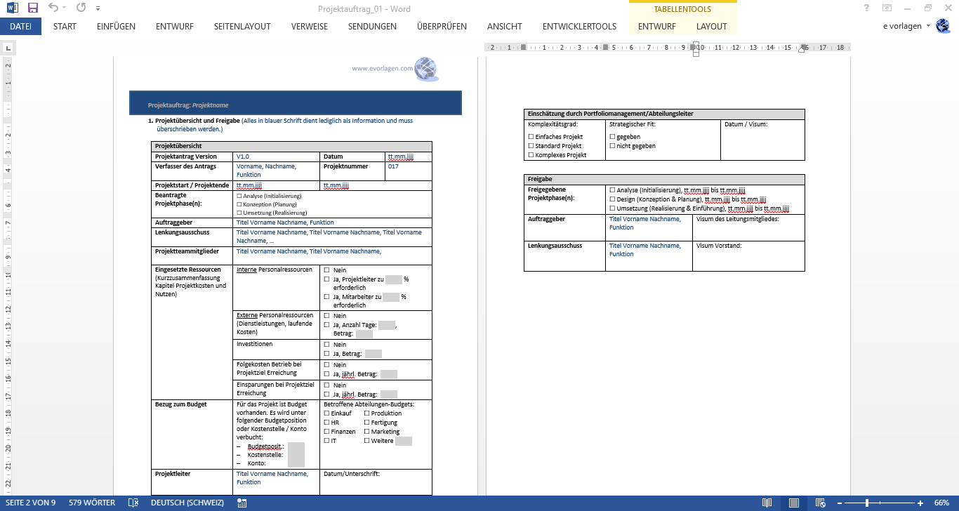Viewport: 959px width, 511px height.
Task: Click the macro recording icon in status bar
Action: click(242, 503)
